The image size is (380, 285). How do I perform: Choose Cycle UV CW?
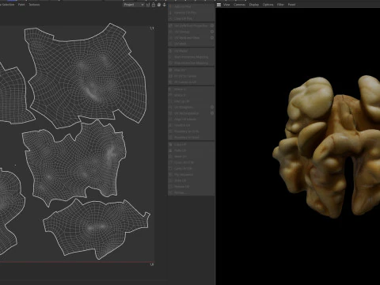click(192, 162)
